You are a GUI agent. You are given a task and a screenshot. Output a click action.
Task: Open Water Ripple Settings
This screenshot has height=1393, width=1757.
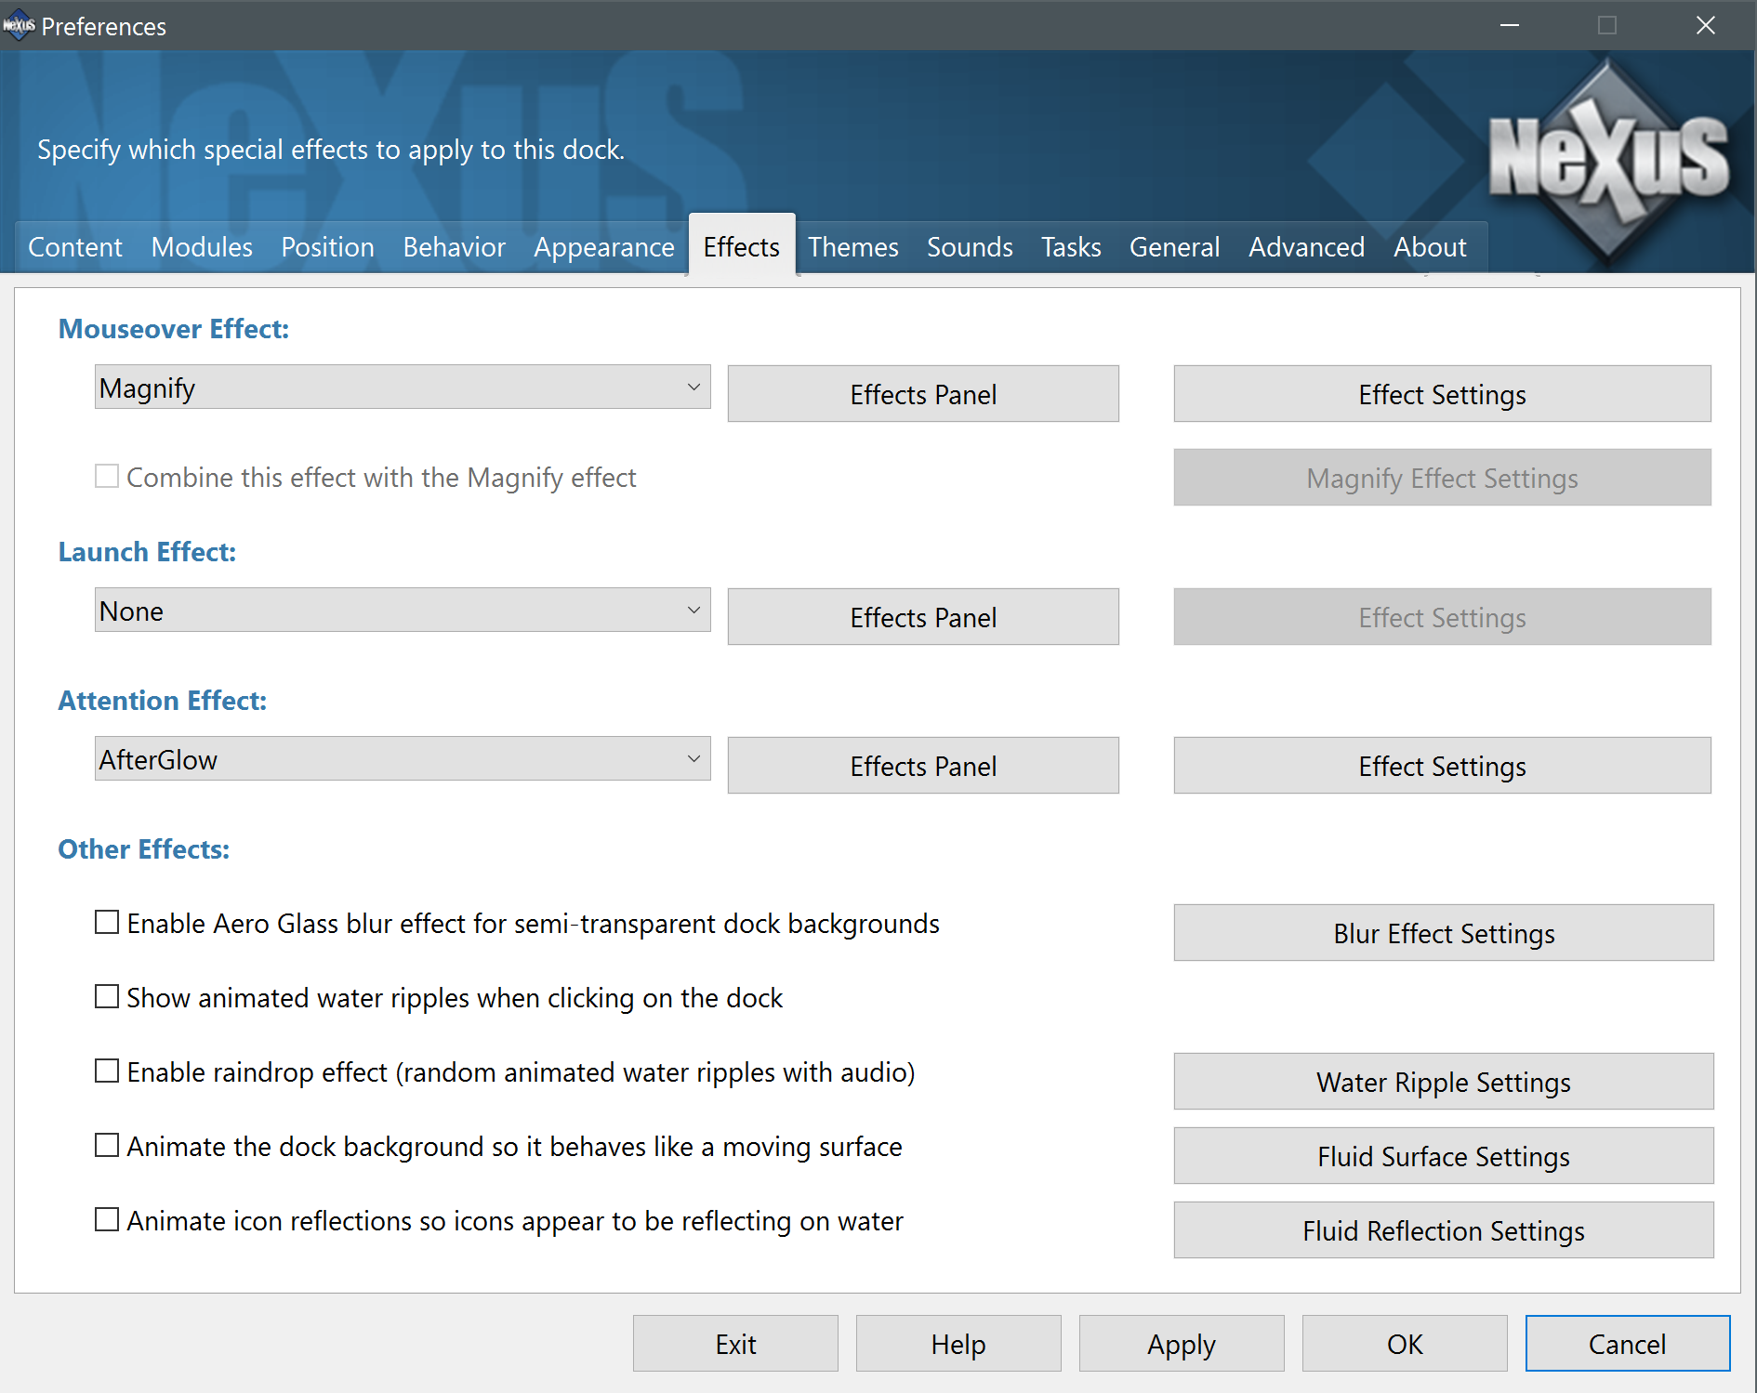pyautogui.click(x=1444, y=1082)
